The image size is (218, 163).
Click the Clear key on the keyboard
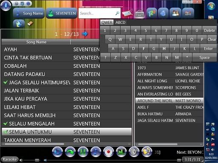point(212,39)
